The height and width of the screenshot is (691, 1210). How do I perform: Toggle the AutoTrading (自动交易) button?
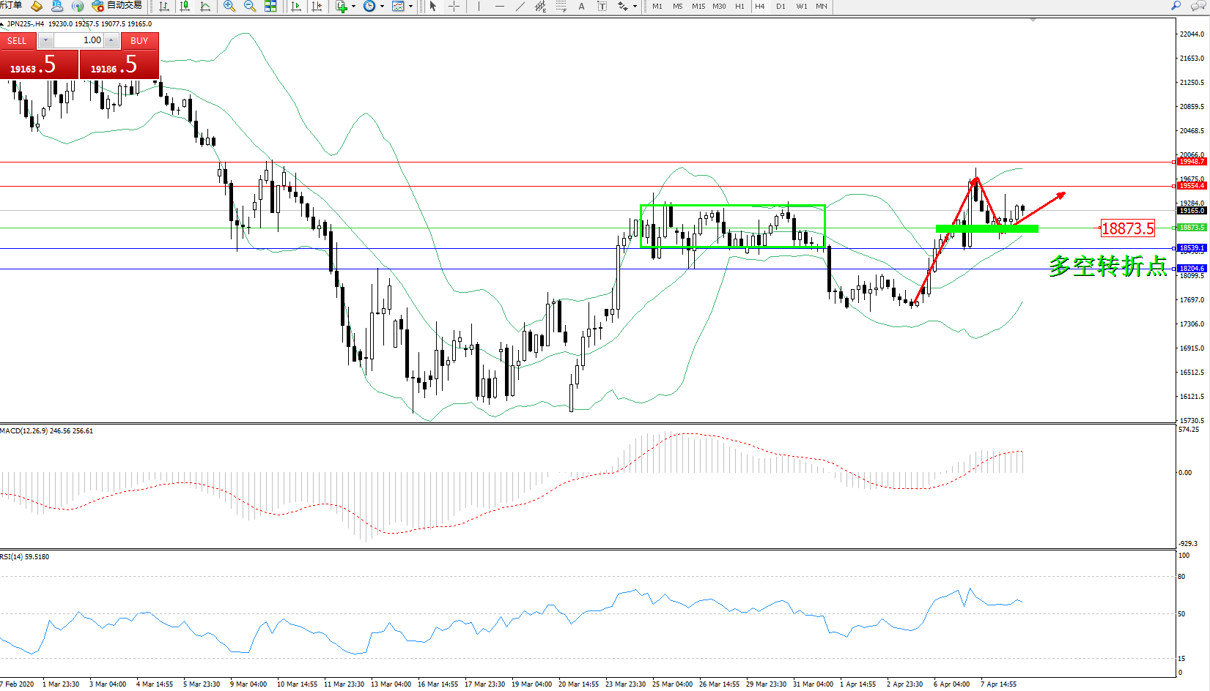[117, 6]
